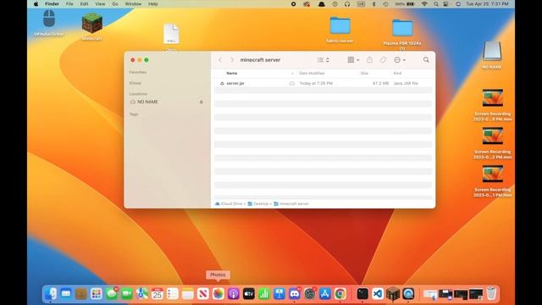Open Spotlight search in menu bar

click(x=436, y=3)
